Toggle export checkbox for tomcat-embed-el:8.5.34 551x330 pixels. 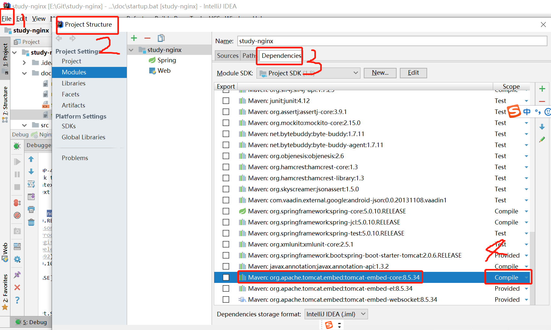226,288
